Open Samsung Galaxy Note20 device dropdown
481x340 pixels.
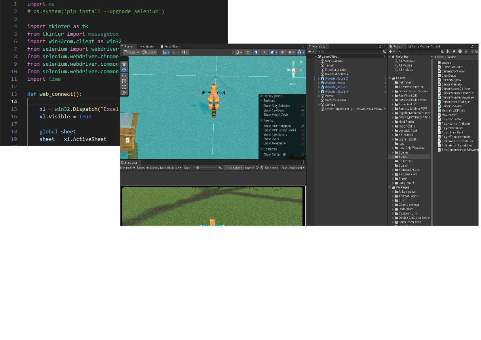coord(159,168)
